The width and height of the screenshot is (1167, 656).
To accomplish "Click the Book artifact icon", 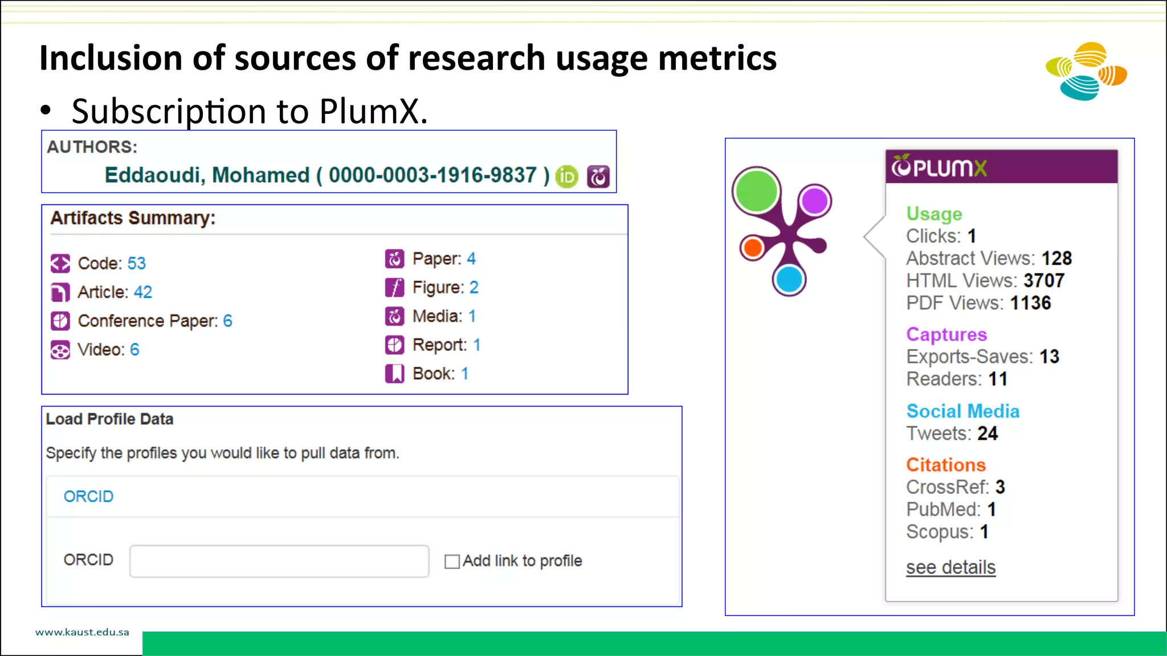I will click(x=394, y=374).
